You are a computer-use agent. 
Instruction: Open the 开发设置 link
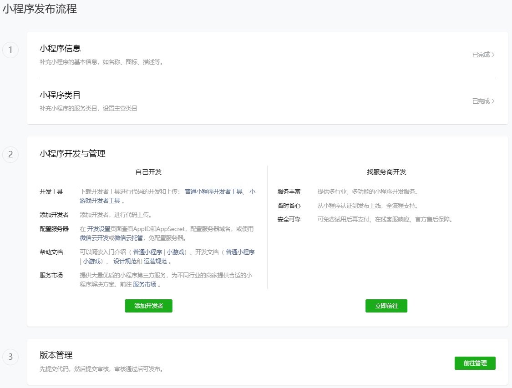pos(99,229)
